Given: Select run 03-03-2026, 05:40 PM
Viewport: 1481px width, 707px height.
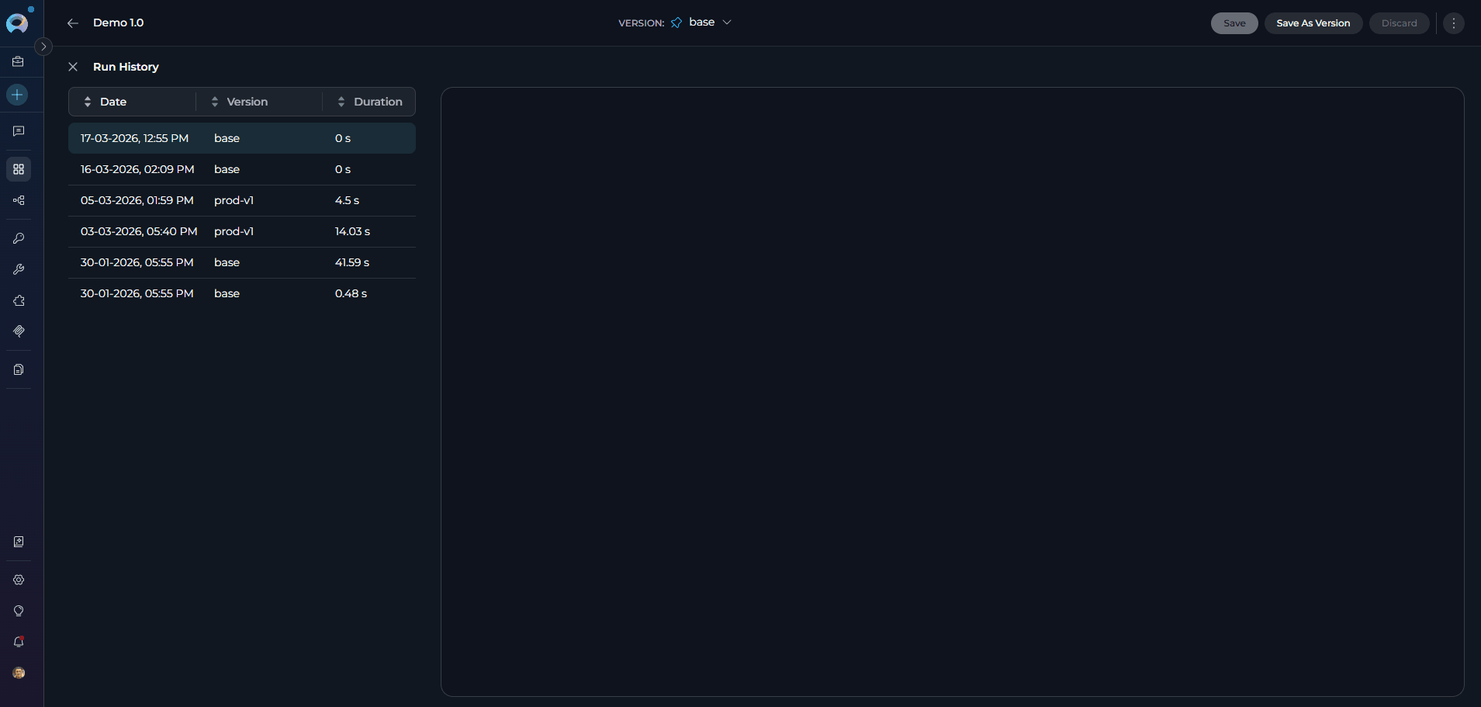Looking at the screenshot, I should [242, 231].
